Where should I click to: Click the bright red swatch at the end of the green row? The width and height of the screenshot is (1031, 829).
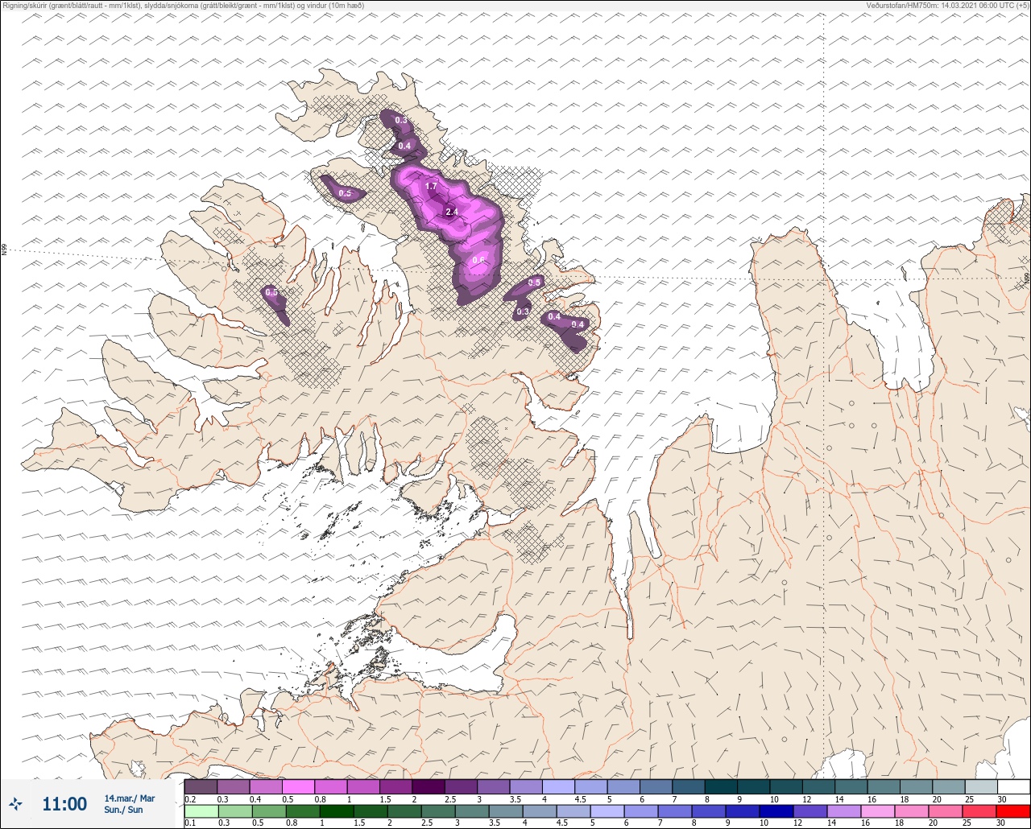tap(1013, 811)
